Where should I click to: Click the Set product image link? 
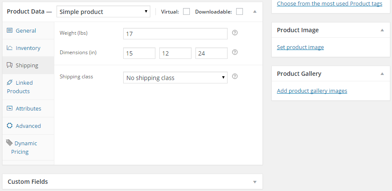300,47
